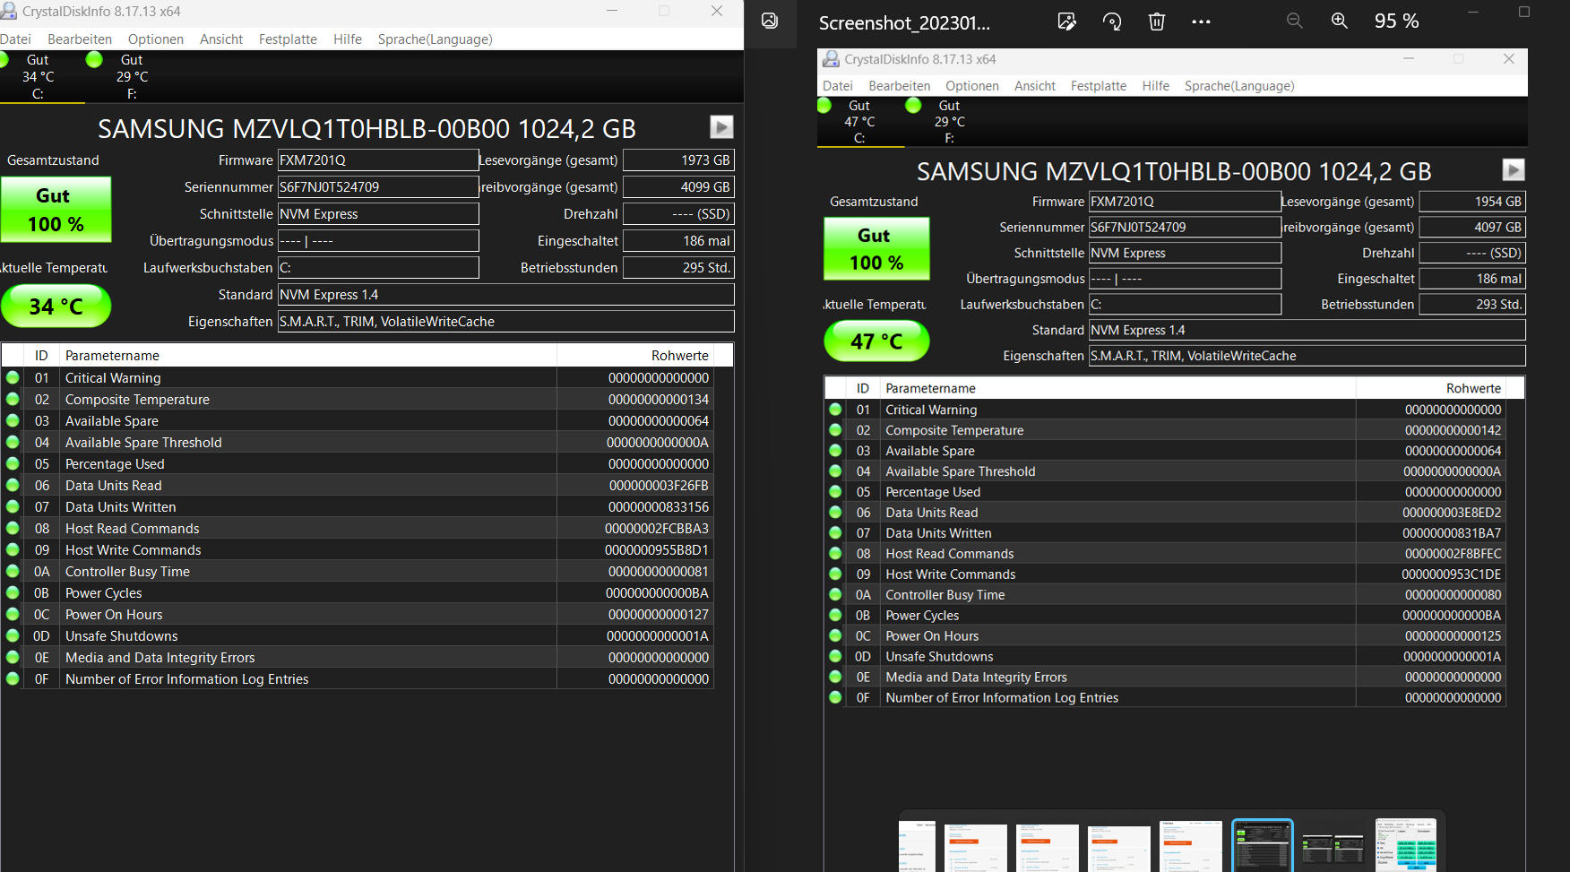The height and width of the screenshot is (872, 1570).
Task: Open the Photos three-dot more menu
Action: tap(1201, 22)
